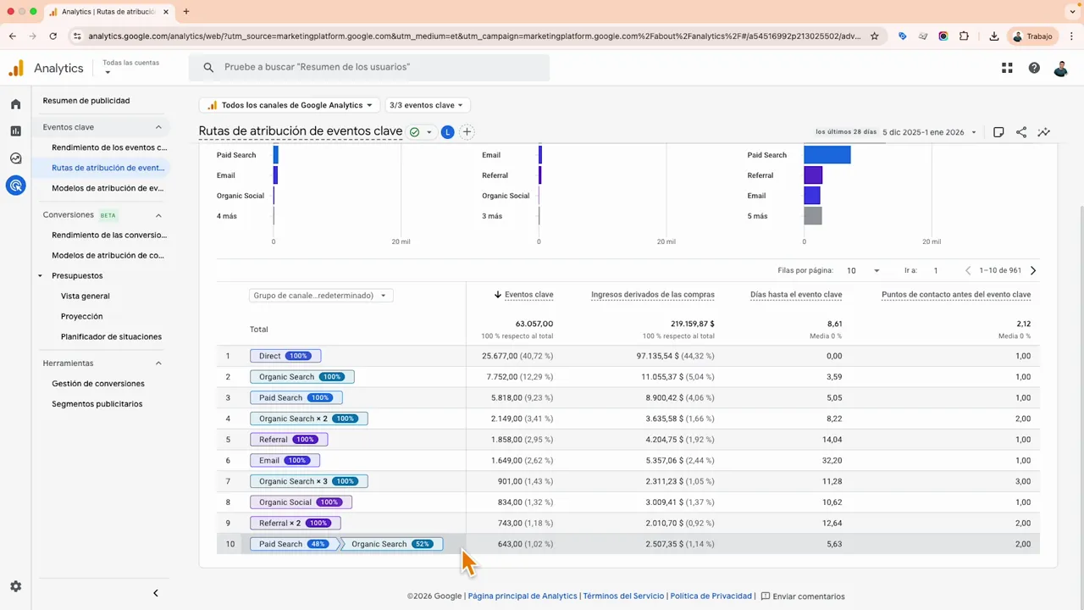
Task: Reload the browser page
Action: point(53,36)
